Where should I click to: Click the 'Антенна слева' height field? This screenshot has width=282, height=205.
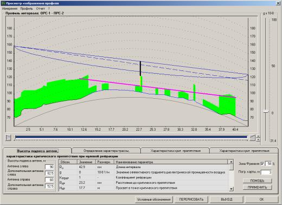(49, 166)
